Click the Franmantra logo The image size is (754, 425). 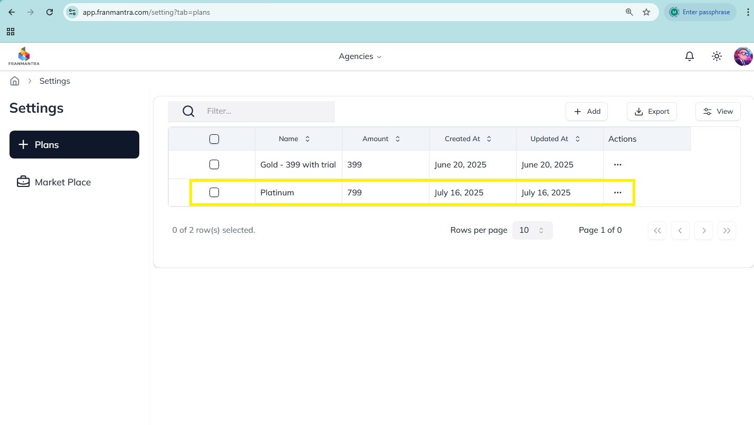point(24,56)
